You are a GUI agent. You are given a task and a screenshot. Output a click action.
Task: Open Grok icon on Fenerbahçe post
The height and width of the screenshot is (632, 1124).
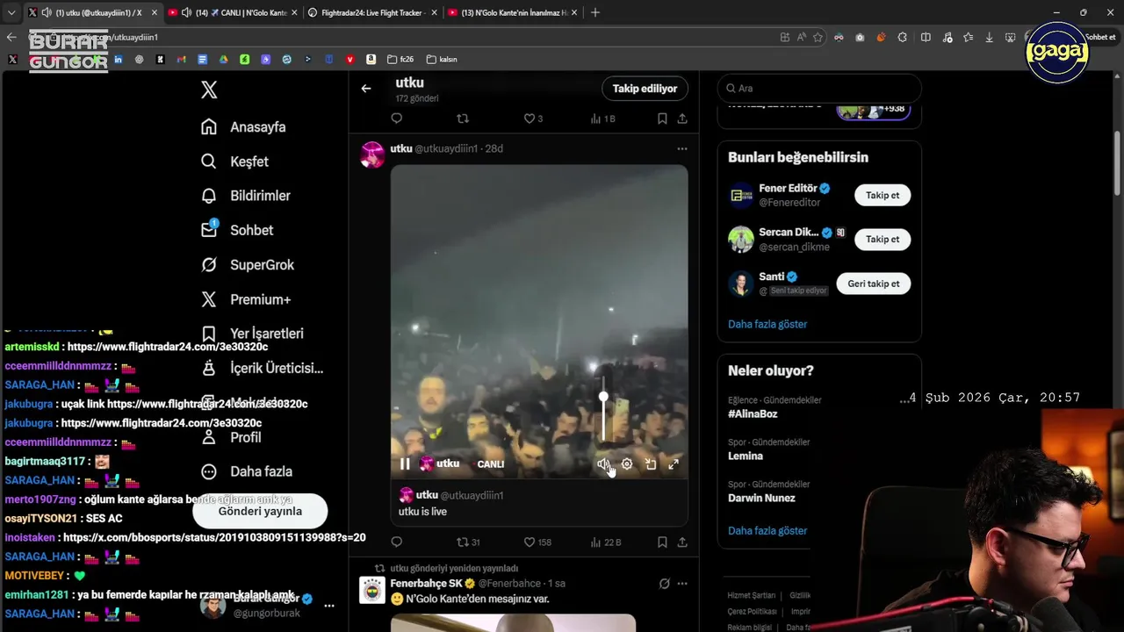point(665,584)
